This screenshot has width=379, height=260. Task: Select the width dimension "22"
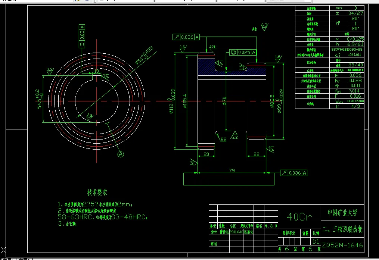click(x=257, y=154)
